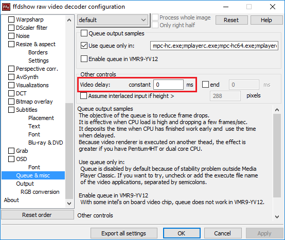Click up arrow of help text scrollbar

(277, 110)
